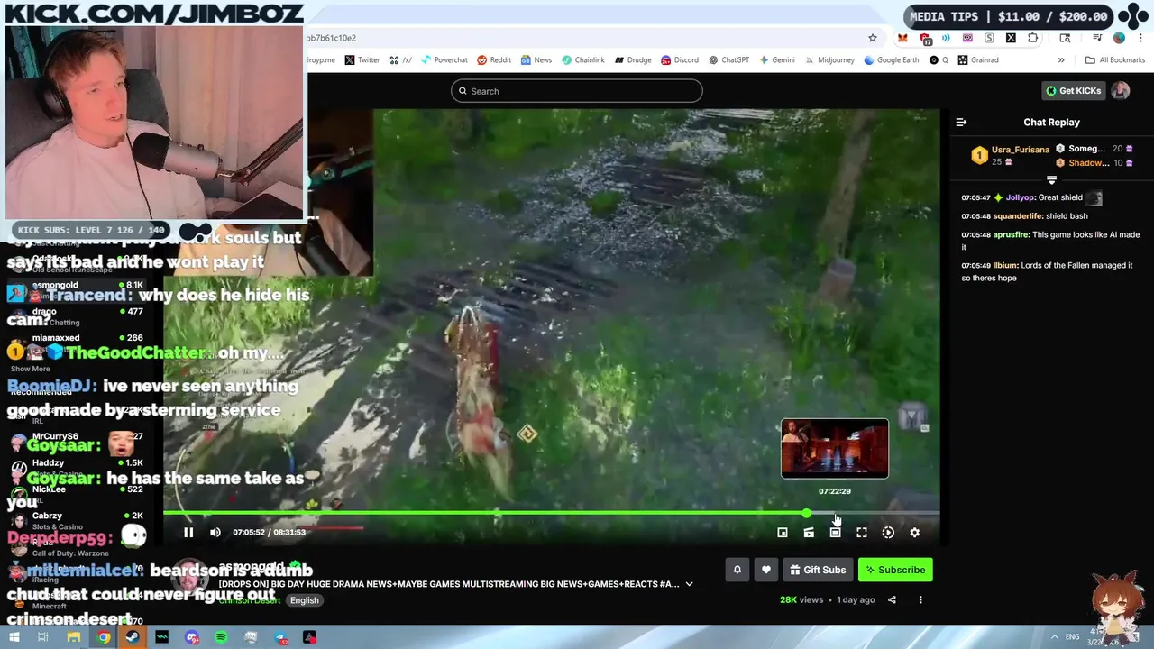Viewport: 1154px width, 649px height.
Task: Cast the video to a device
Action: 809,533
